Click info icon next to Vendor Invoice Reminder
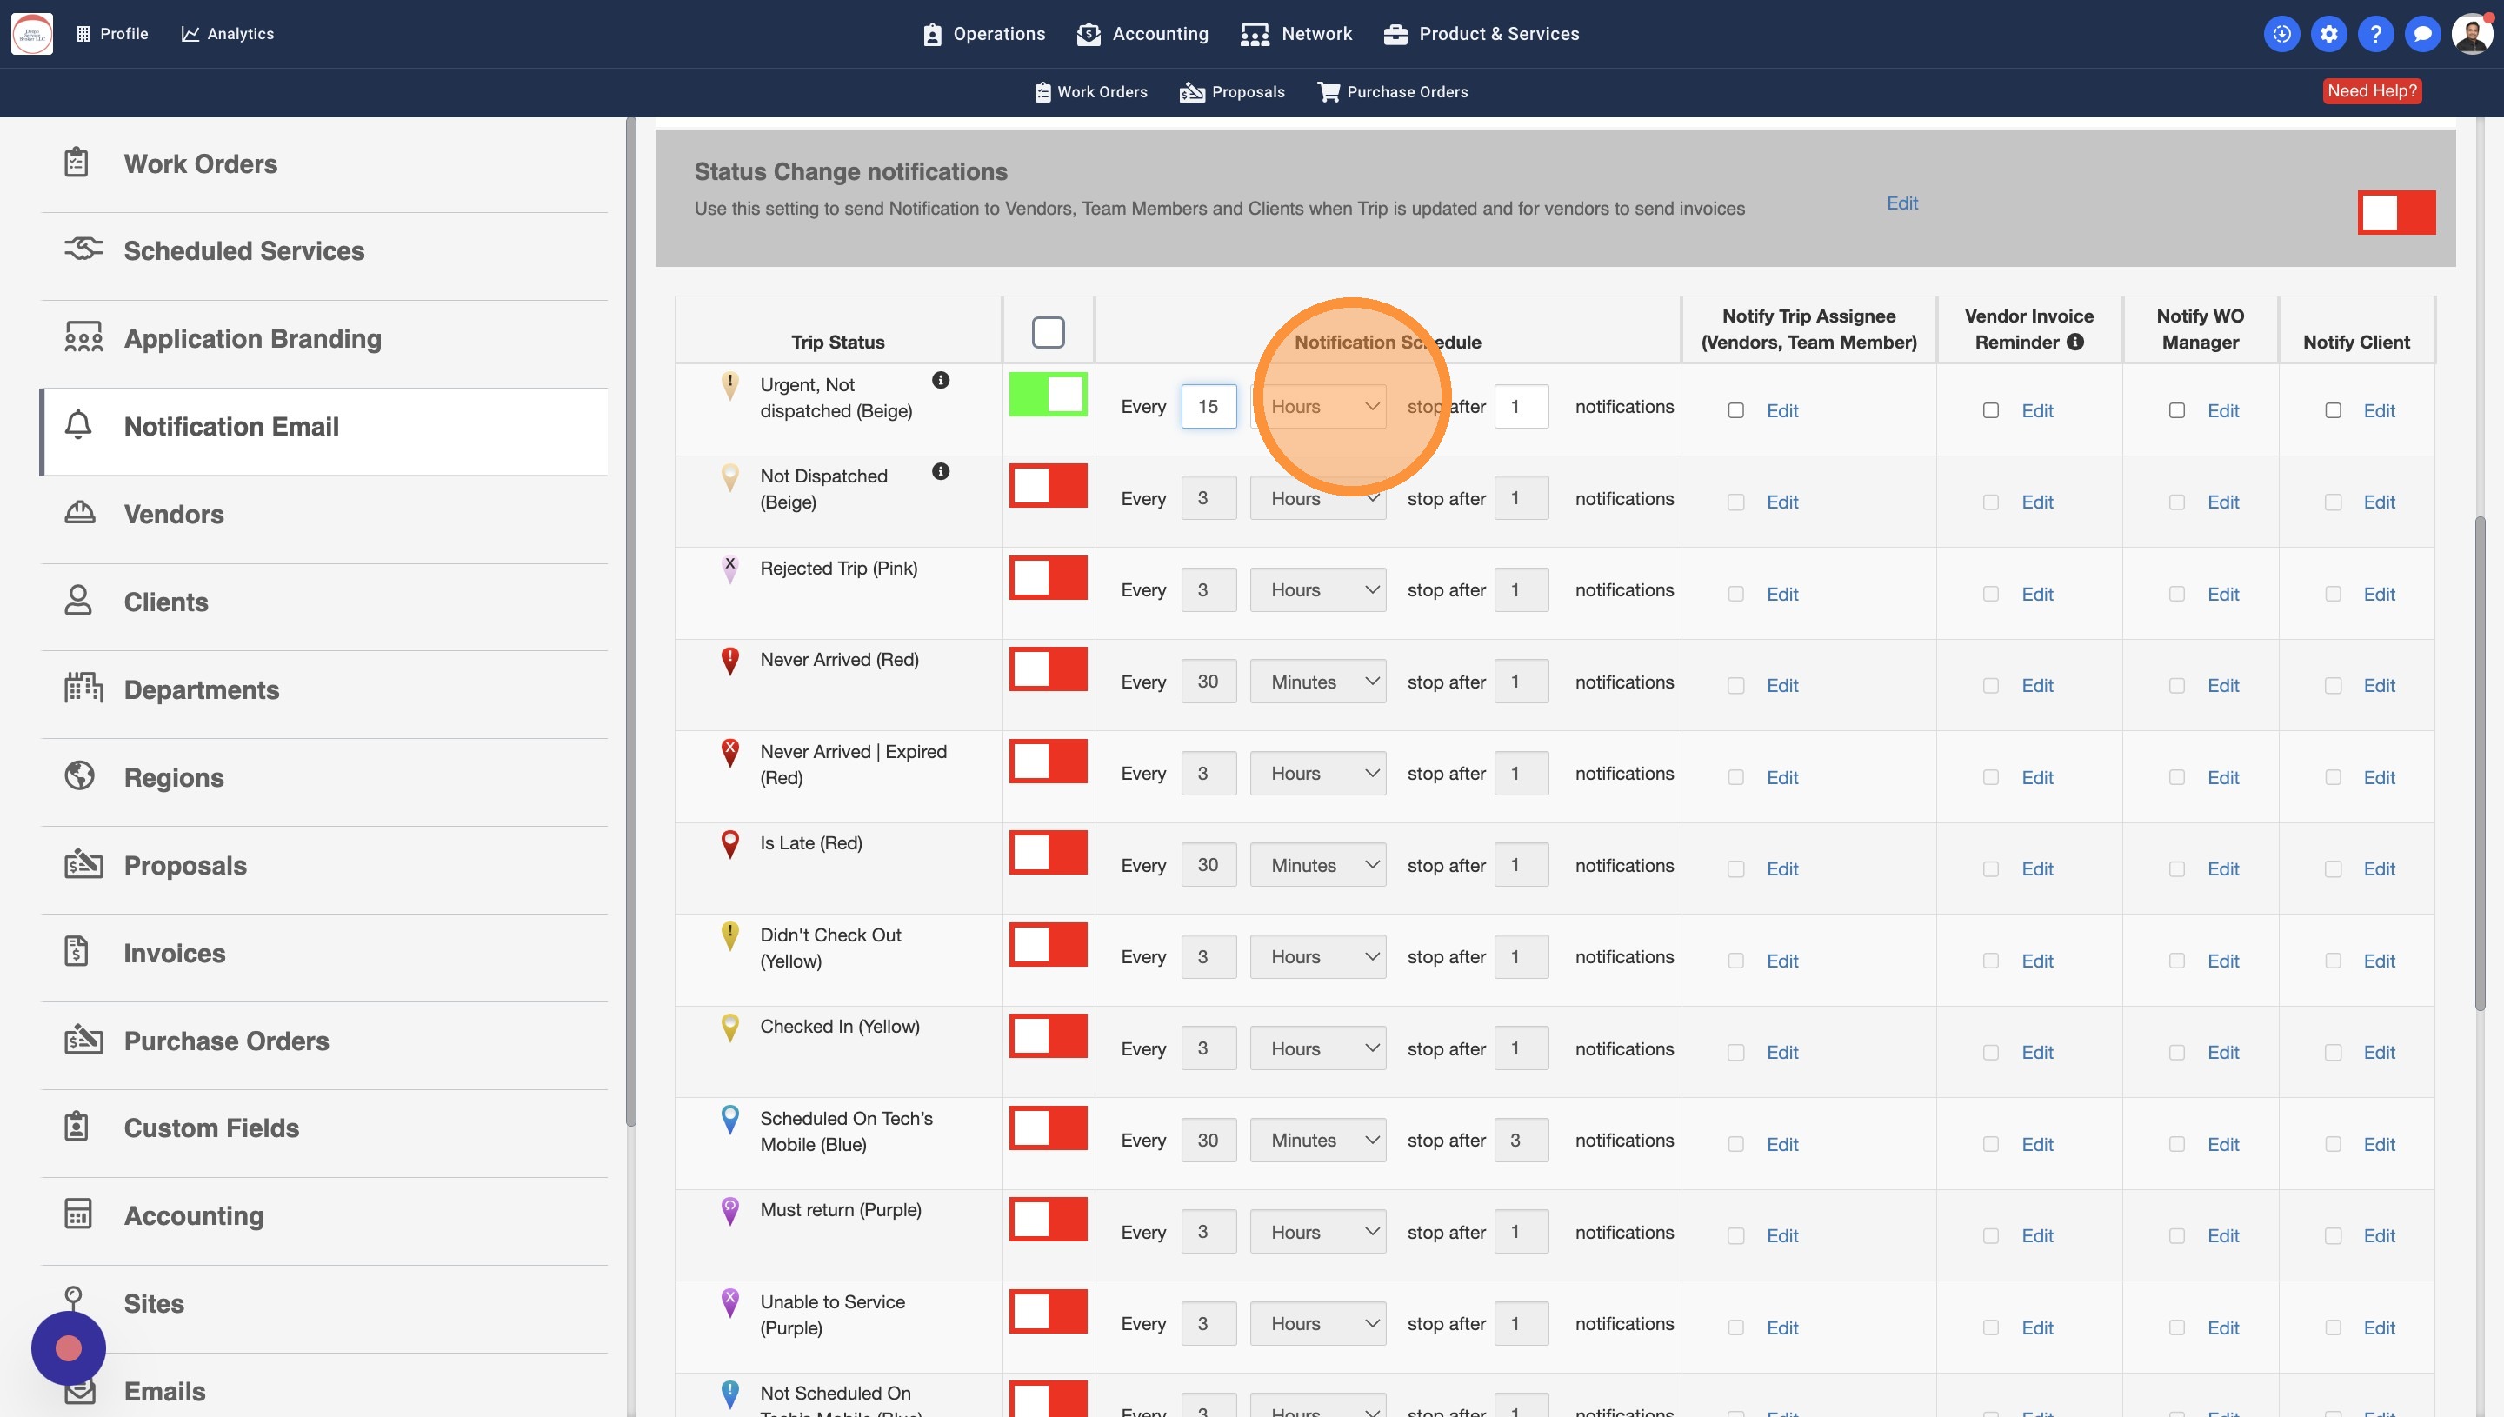Screen dimensions: 2504x1417 coord(2074,342)
